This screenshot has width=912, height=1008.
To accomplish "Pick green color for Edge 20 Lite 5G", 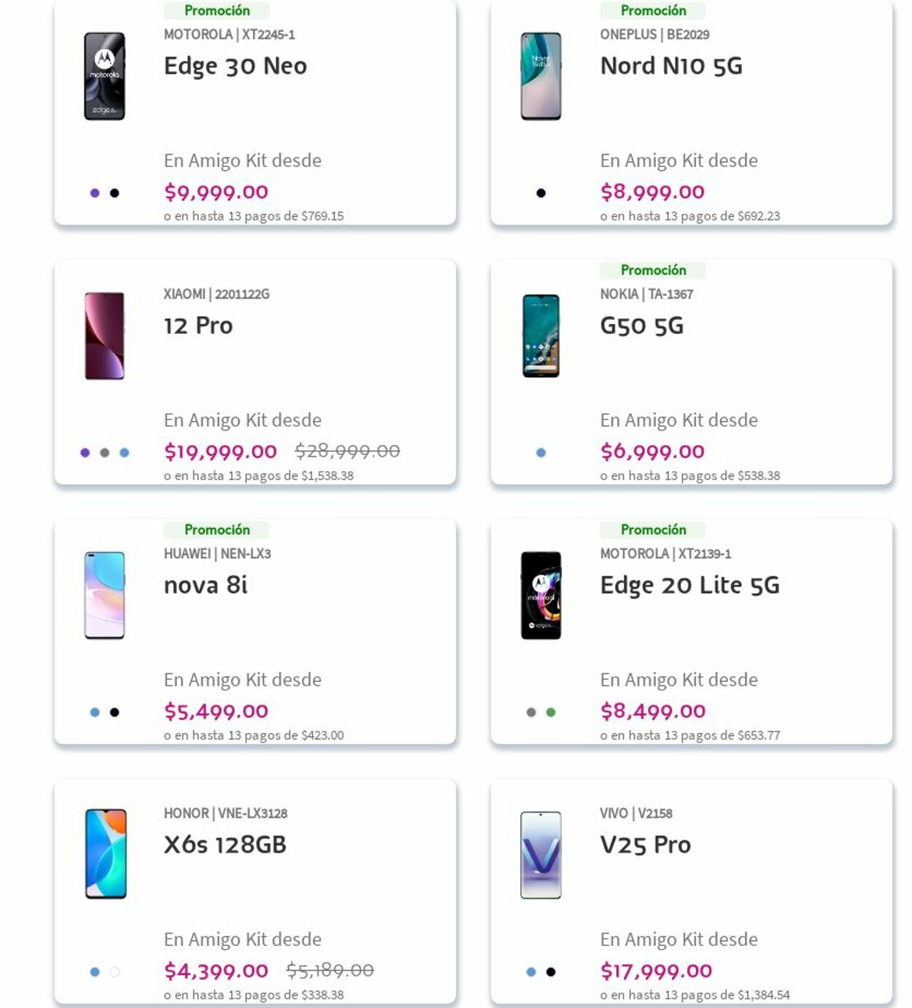I will 551,713.
